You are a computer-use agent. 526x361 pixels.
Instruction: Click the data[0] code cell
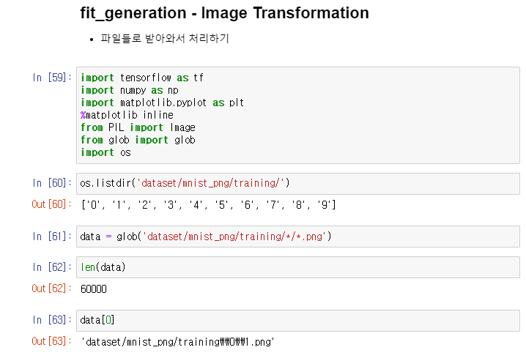click(x=298, y=321)
